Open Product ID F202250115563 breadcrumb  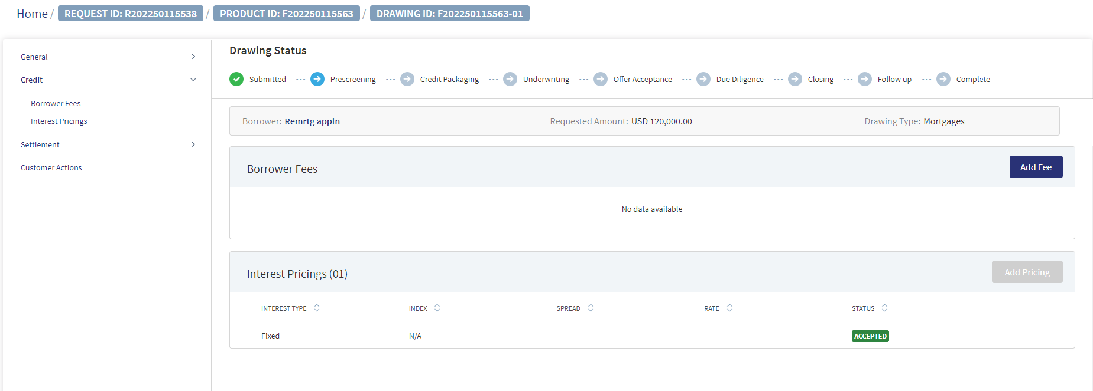click(x=287, y=14)
